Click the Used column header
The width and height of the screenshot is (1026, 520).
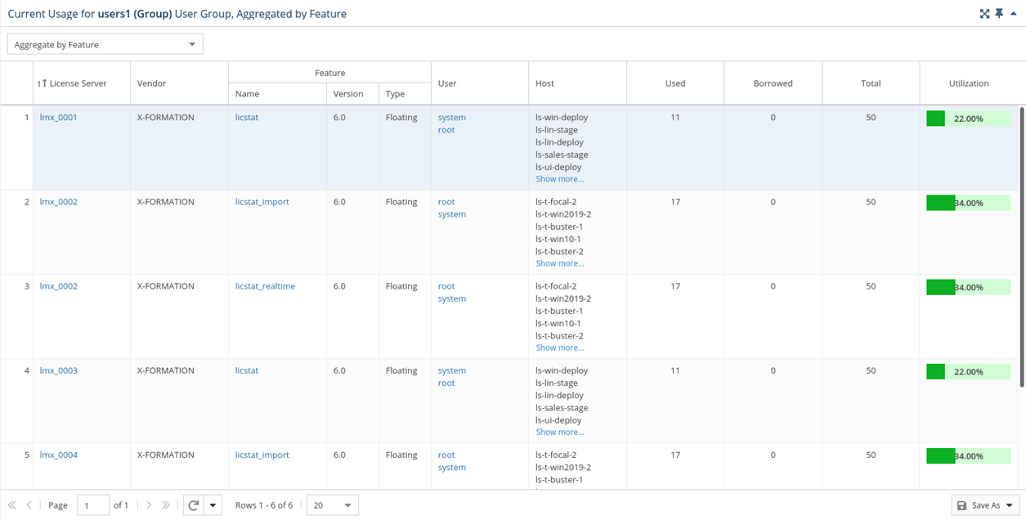(675, 83)
